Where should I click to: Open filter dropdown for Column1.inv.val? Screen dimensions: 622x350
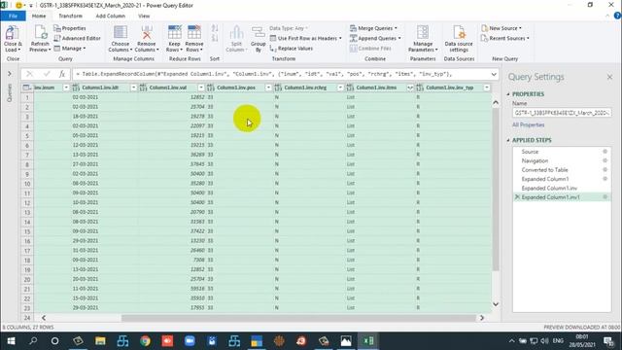(x=201, y=87)
